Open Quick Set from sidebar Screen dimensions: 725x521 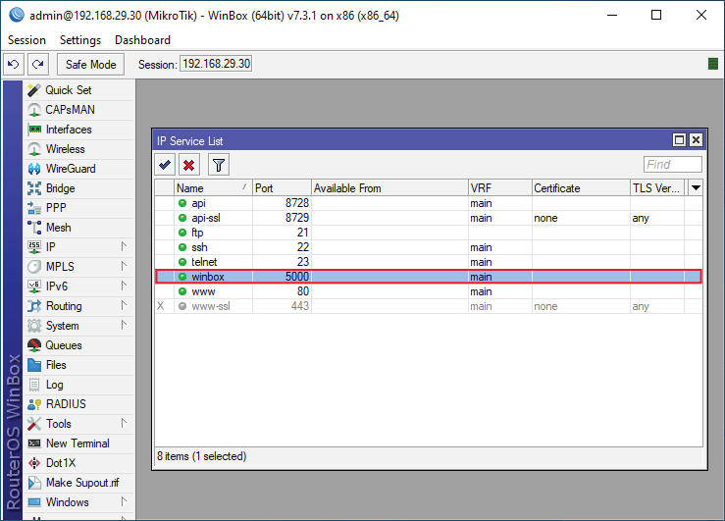(79, 90)
